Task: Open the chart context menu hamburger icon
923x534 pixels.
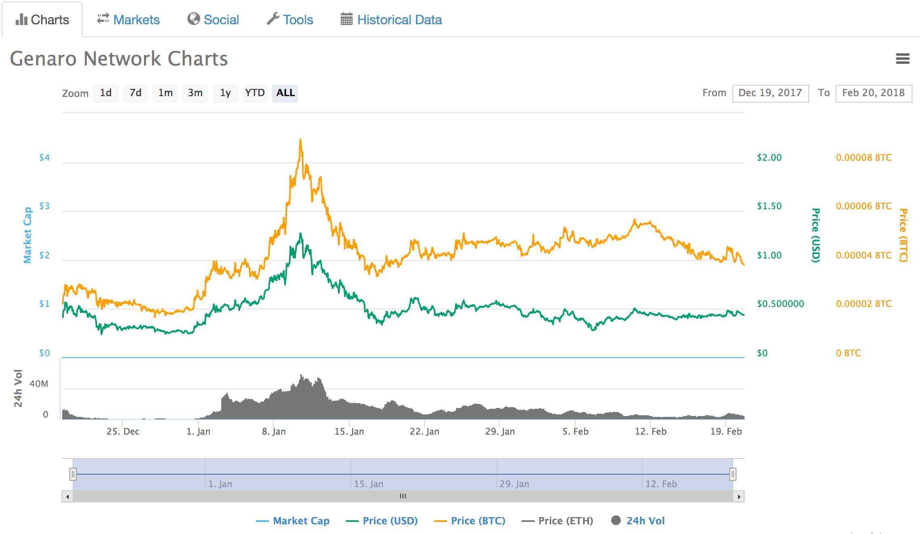Action: [x=902, y=59]
